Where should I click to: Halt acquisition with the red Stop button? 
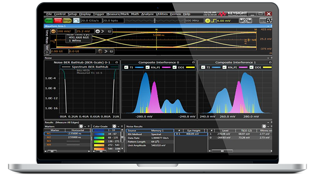(x=57, y=21)
